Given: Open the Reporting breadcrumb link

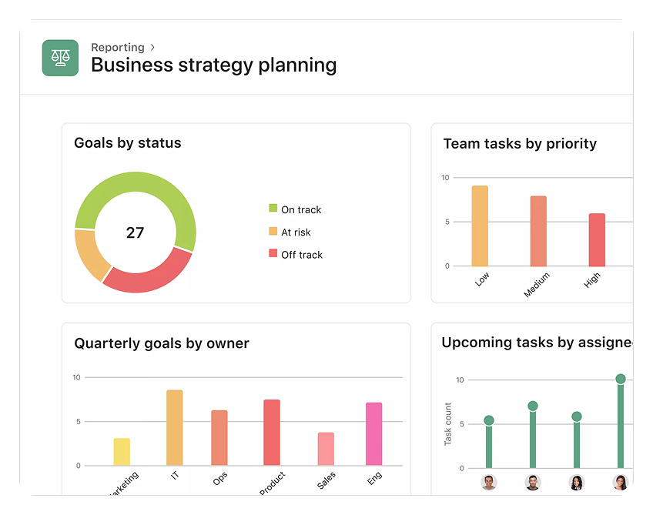Looking at the screenshot, I should coord(118,48).
